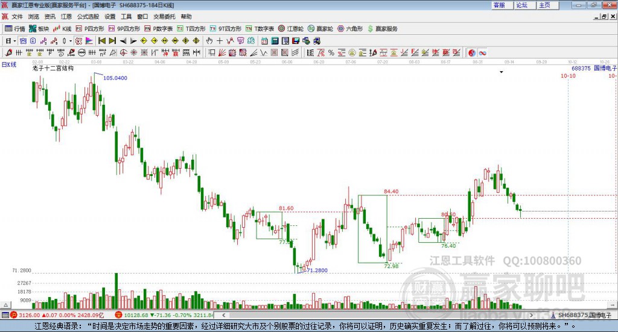
Task: Open the 9T四方形 tool
Action: click(x=226, y=29)
